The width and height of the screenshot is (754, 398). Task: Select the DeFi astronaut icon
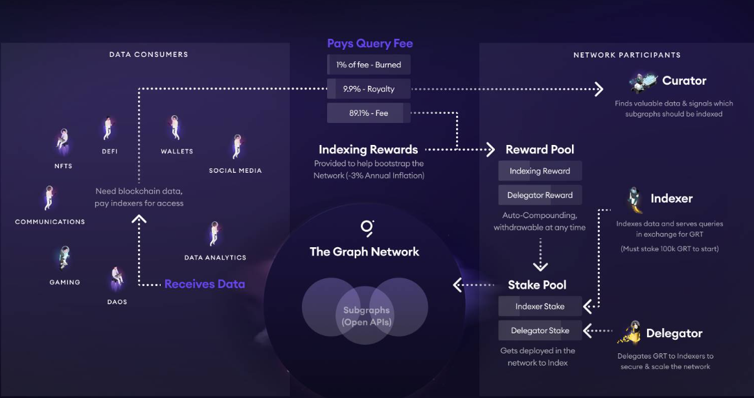pos(109,129)
